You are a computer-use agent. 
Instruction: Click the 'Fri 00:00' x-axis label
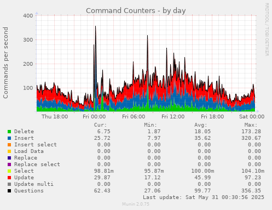point(94,117)
